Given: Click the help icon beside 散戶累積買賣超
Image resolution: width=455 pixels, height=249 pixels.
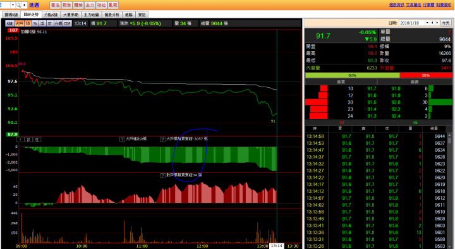Looking at the screenshot, I should [x=162, y=176].
